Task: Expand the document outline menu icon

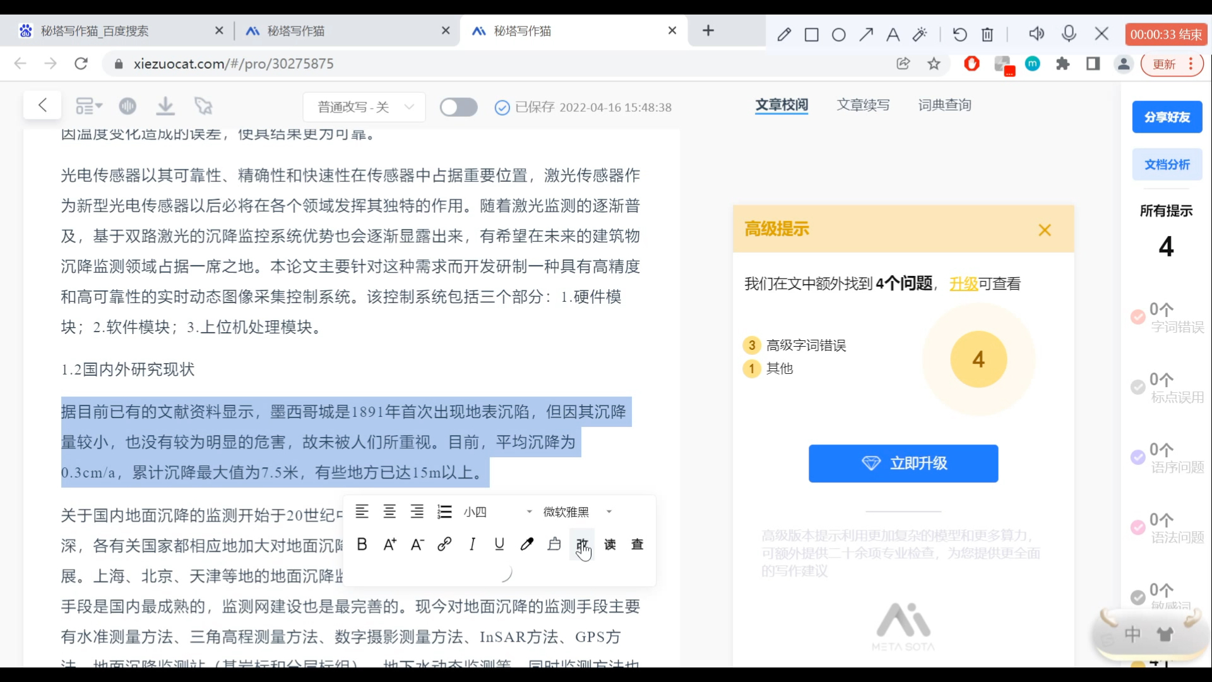Action: 89,106
